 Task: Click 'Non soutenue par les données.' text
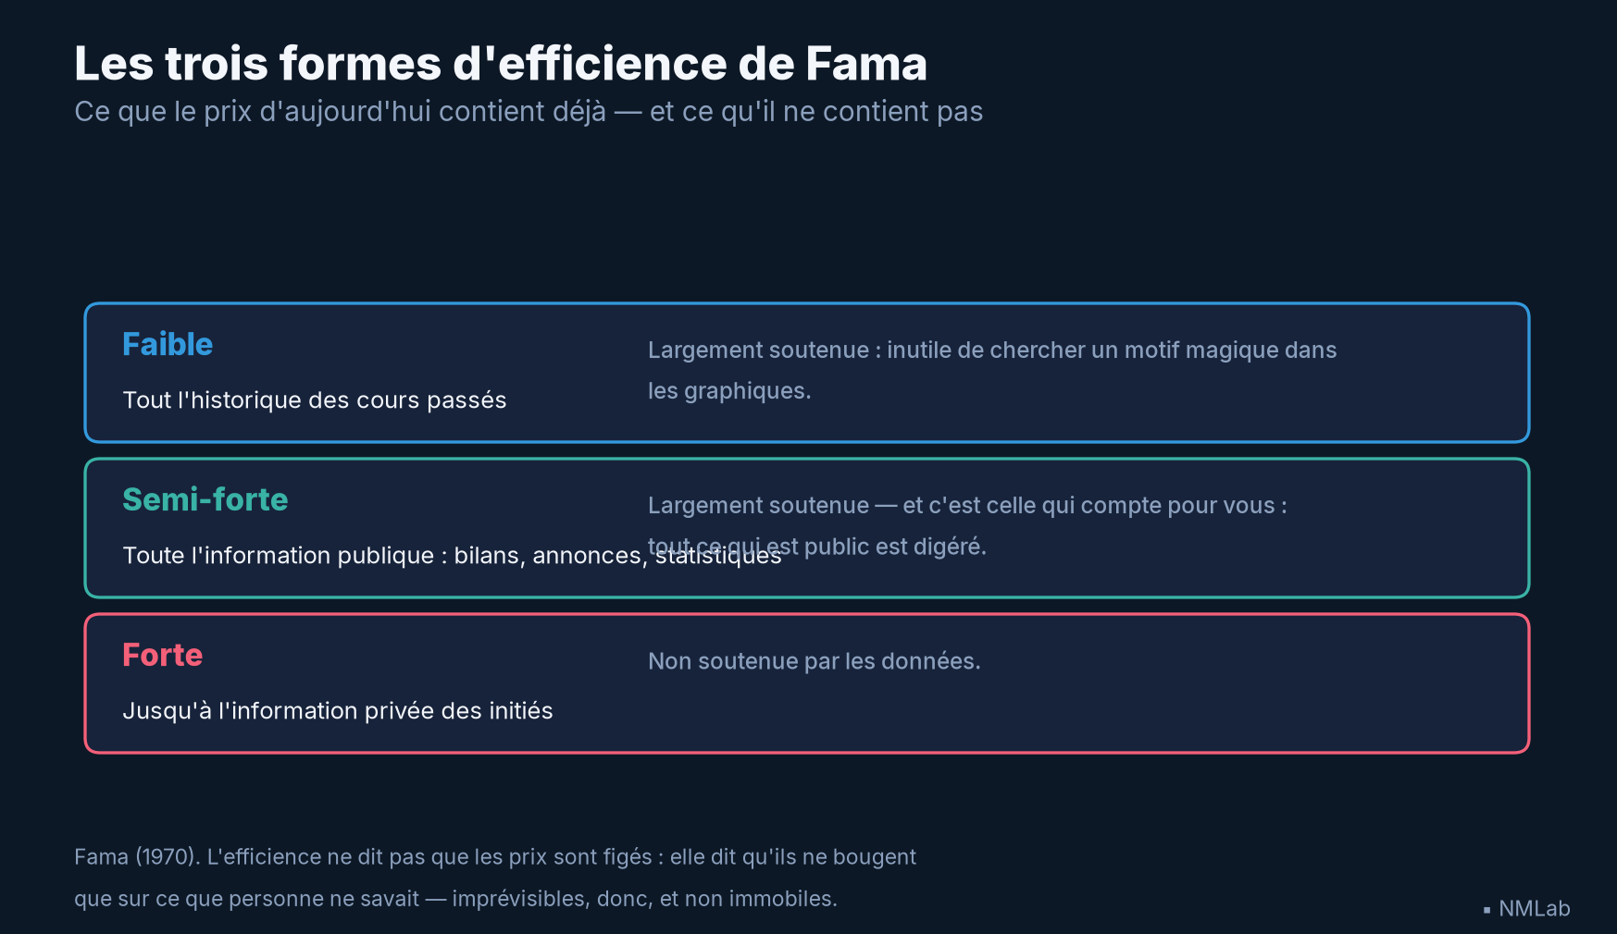[815, 661]
